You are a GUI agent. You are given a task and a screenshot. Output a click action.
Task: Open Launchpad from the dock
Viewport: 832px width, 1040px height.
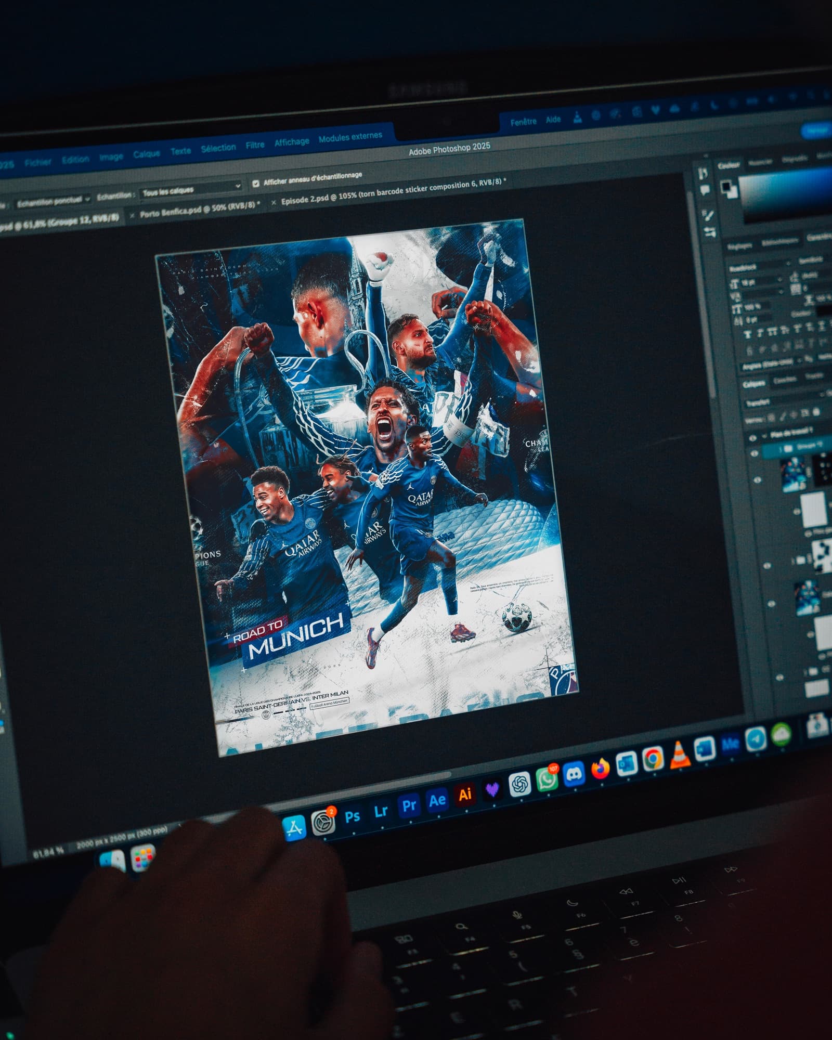click(143, 859)
